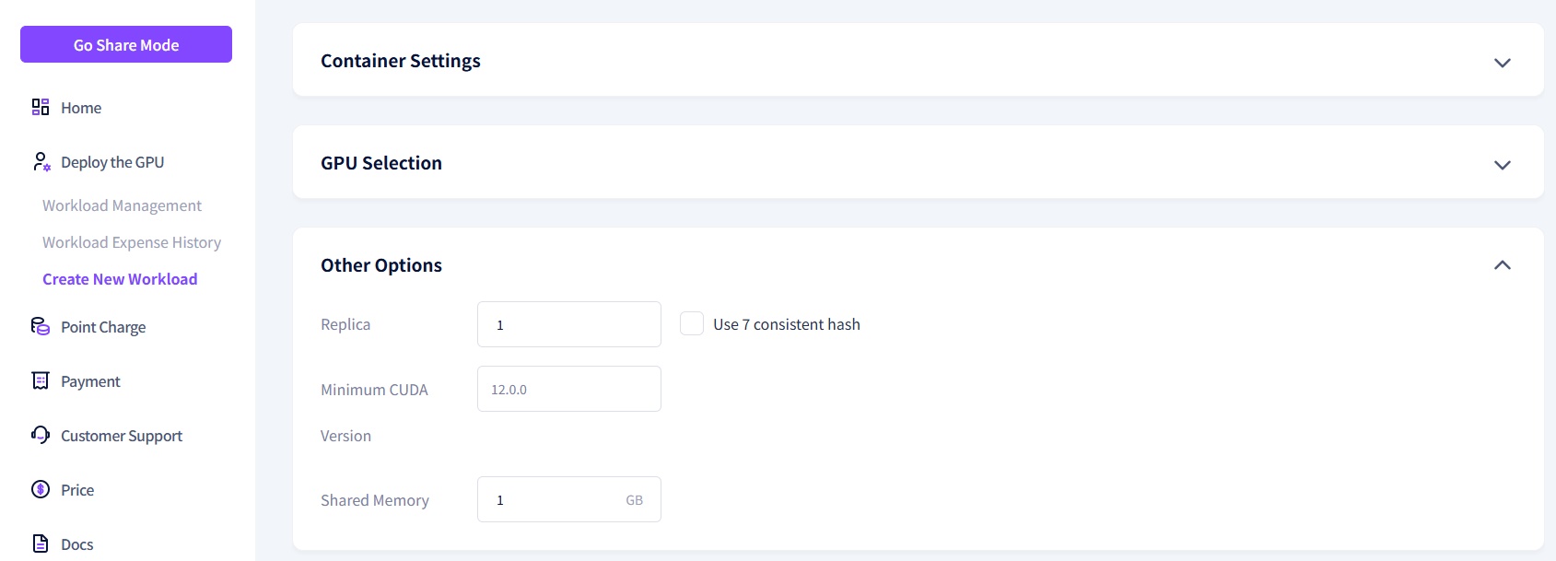Viewport: 1556px width, 561px height.
Task: Click the Customer Support headset icon
Action: click(41, 435)
